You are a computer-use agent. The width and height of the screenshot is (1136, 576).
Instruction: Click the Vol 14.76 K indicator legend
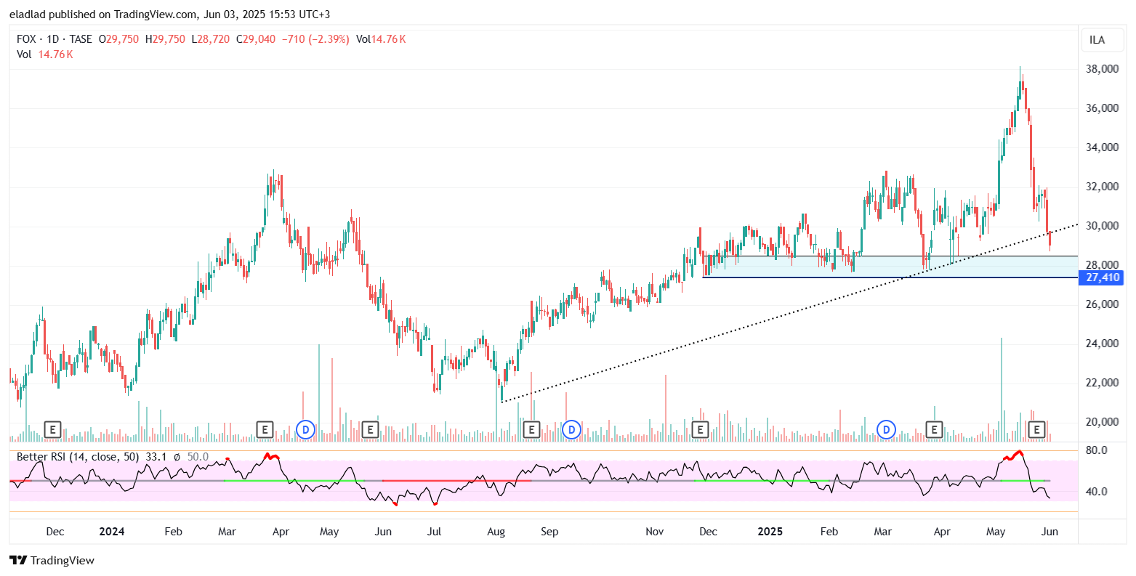point(45,54)
